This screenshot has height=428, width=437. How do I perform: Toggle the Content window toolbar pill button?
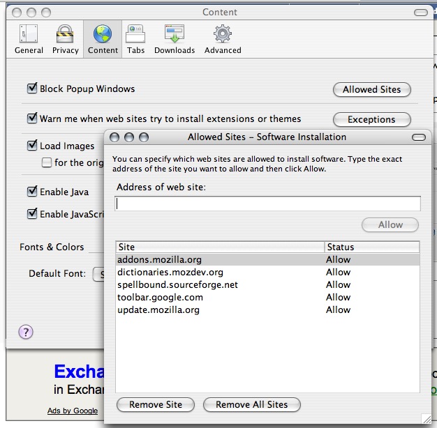(x=420, y=13)
